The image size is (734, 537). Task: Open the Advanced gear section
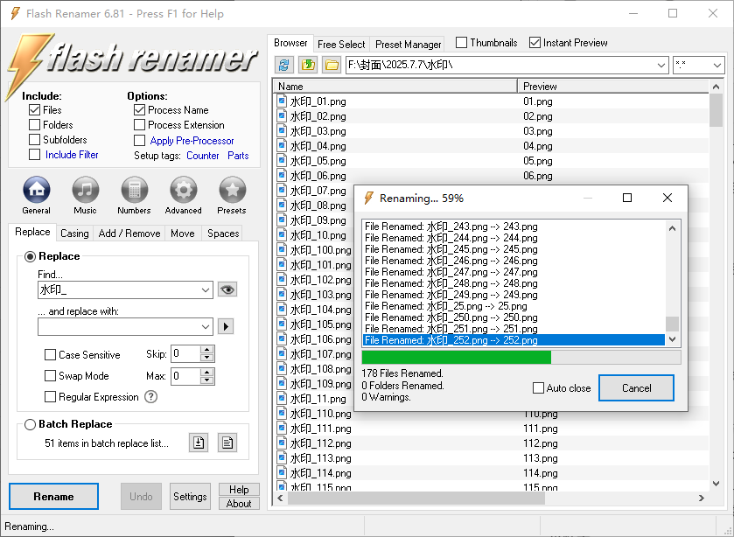[x=183, y=190]
